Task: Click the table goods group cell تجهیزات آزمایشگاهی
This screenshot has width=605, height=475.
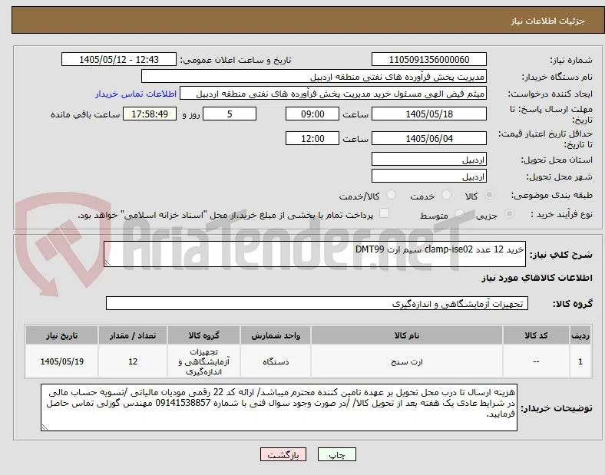Action: pyautogui.click(x=203, y=361)
